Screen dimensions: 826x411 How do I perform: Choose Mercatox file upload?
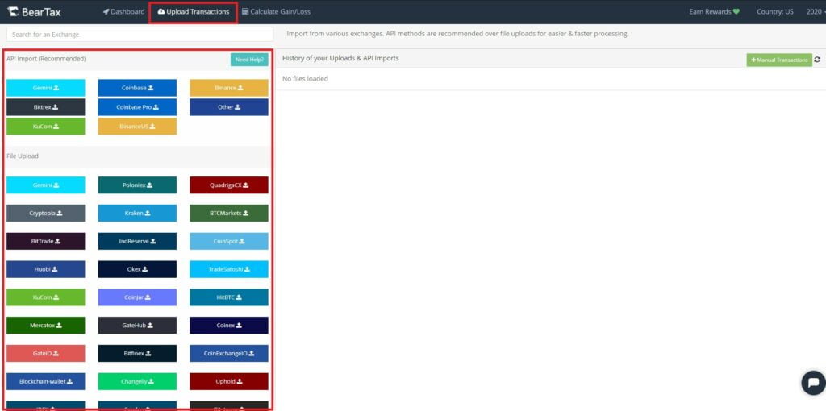(x=46, y=326)
